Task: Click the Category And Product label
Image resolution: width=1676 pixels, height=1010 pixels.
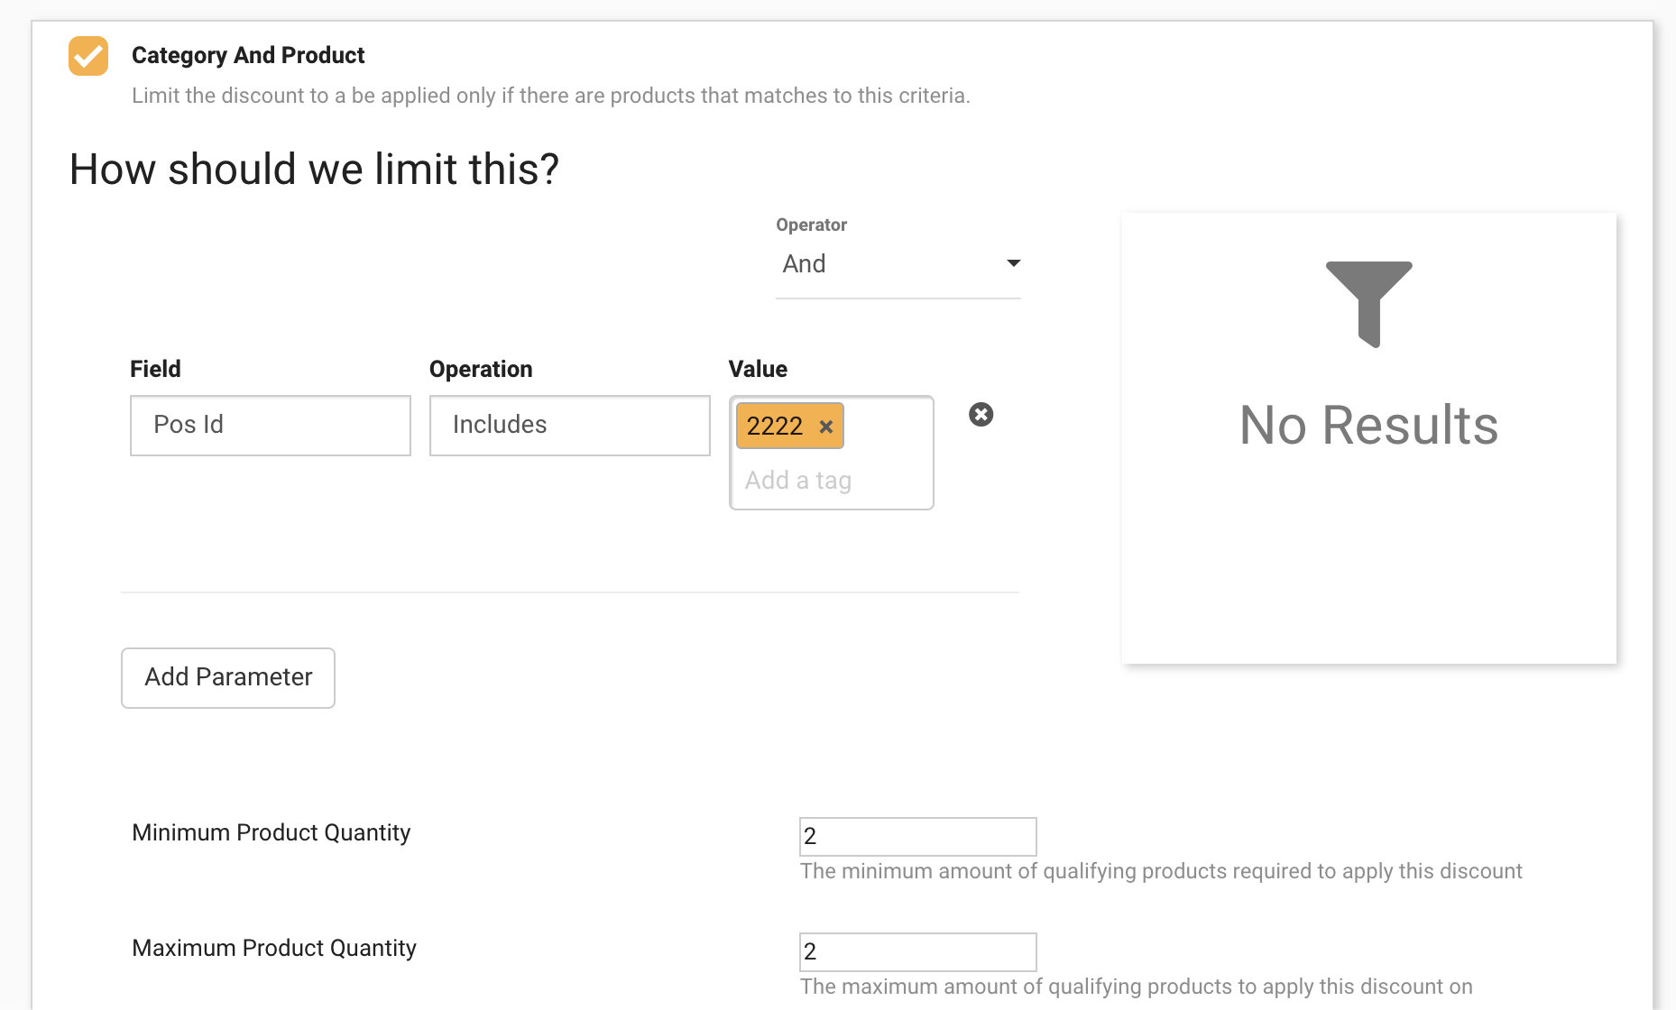Action: tap(248, 56)
